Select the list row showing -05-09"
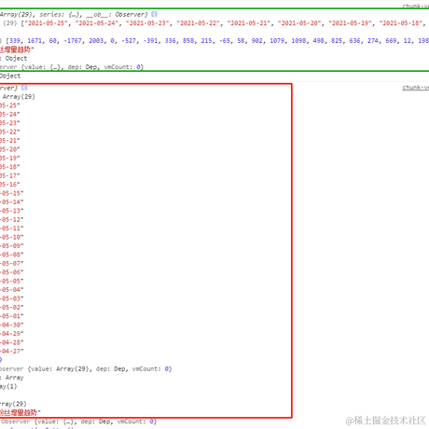429x429 pixels. [12, 245]
